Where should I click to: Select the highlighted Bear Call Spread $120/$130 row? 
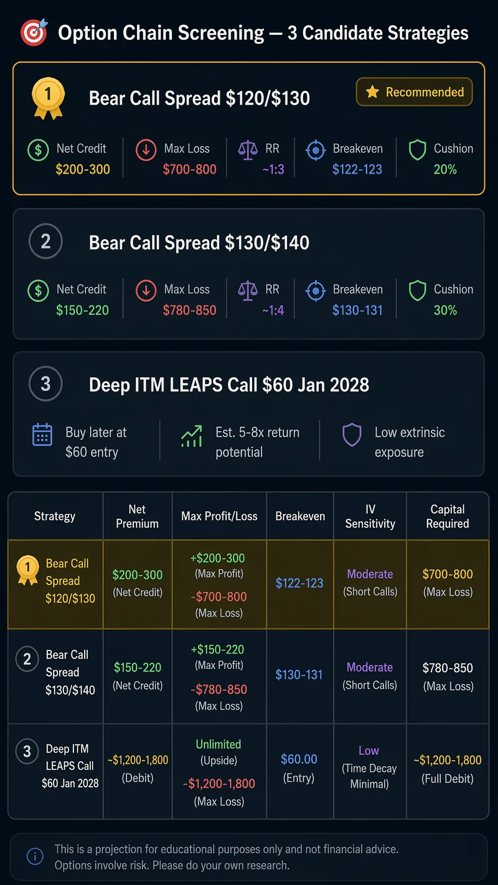coord(248,584)
